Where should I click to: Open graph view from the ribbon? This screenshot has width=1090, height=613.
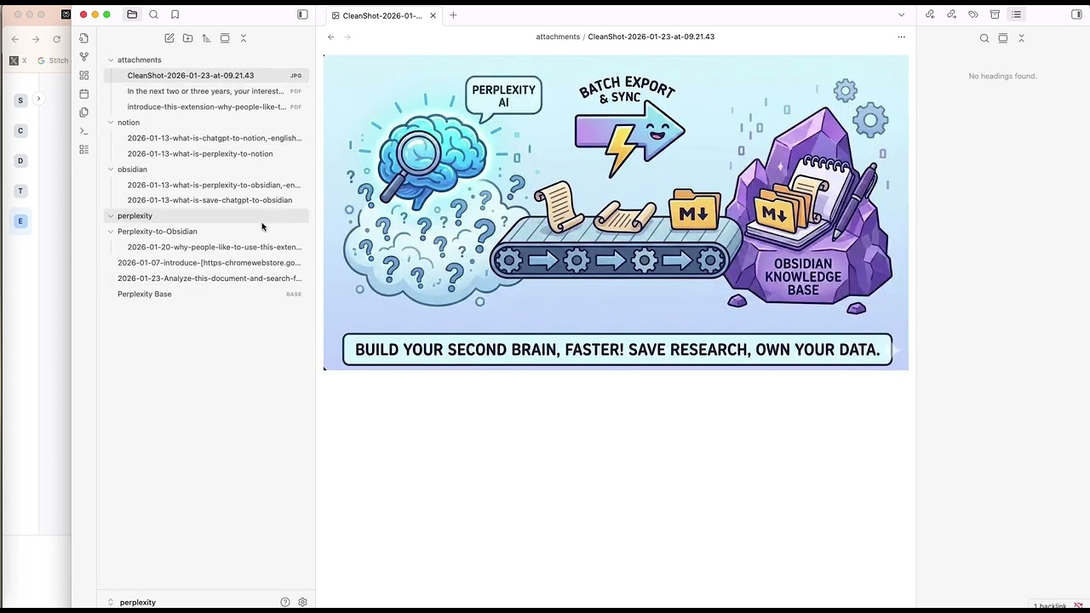pyautogui.click(x=83, y=57)
